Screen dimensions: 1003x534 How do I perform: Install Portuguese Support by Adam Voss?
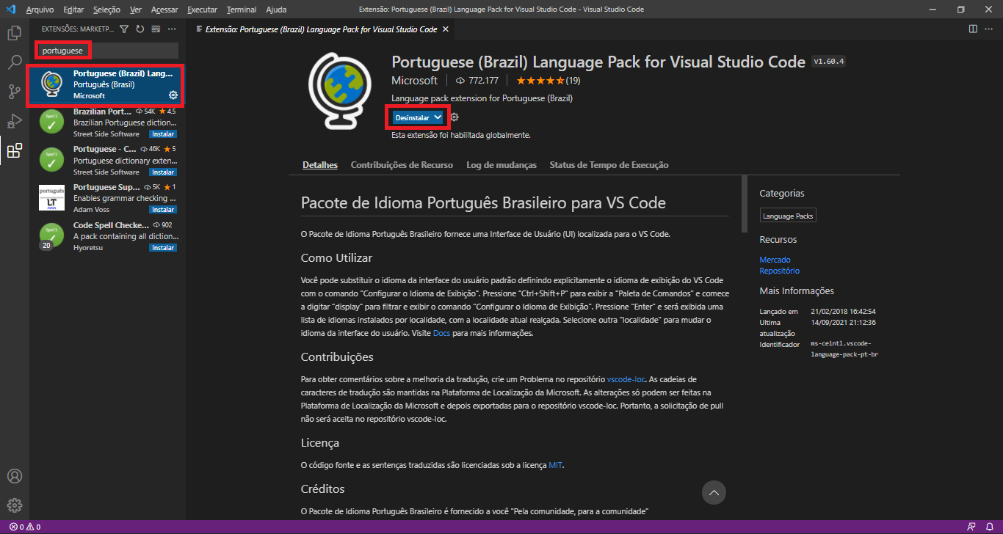163,210
